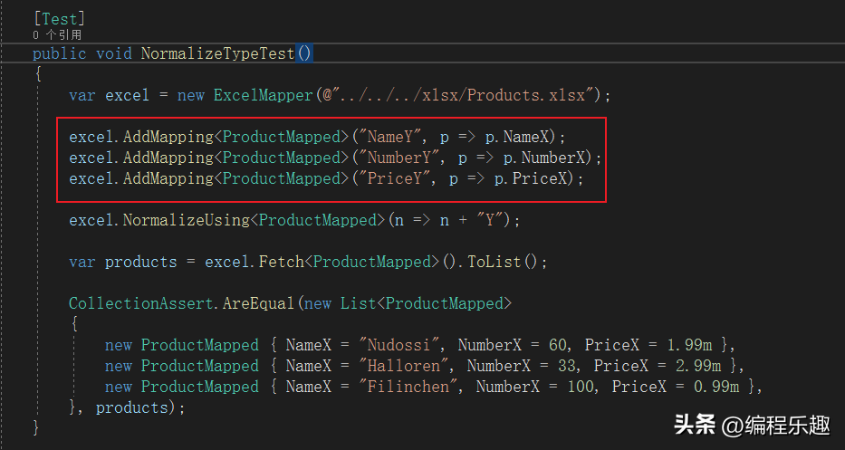Click the "NameY" string in AddMapping
This screenshot has width=845, height=450.
pyautogui.click(x=389, y=137)
